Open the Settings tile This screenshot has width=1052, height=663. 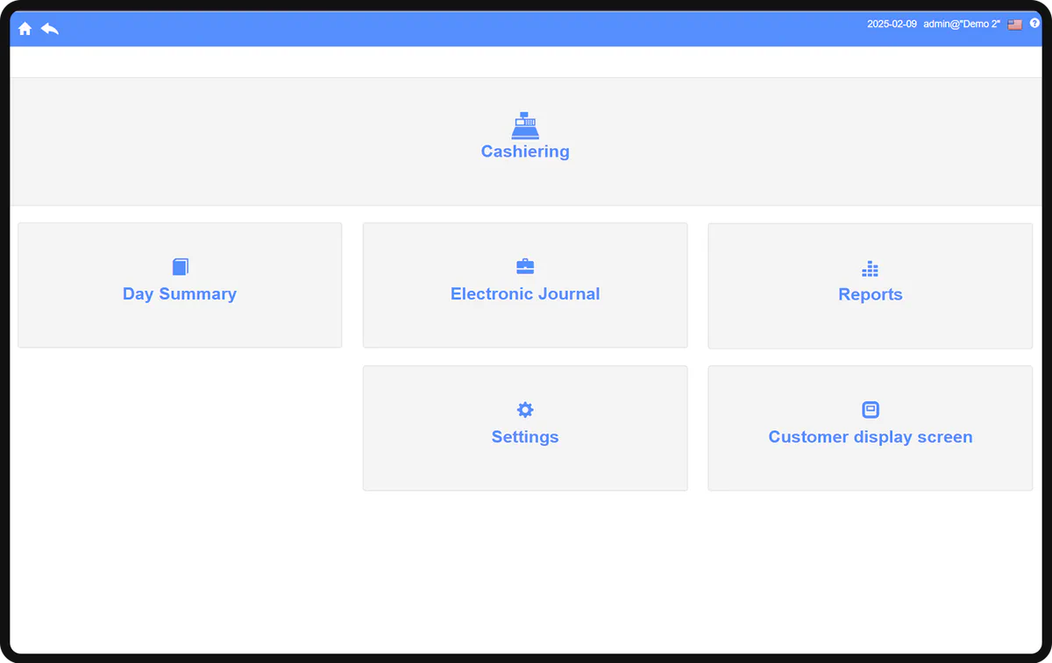click(x=525, y=428)
